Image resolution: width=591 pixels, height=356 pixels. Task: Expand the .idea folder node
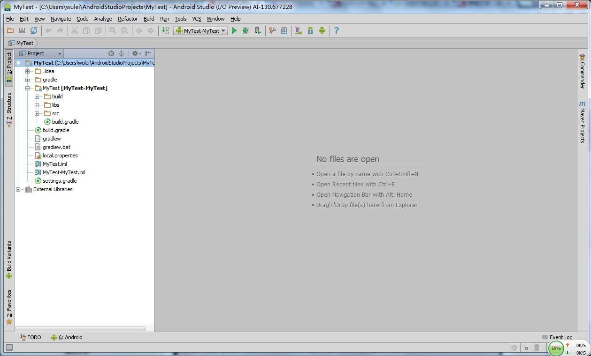click(x=27, y=71)
